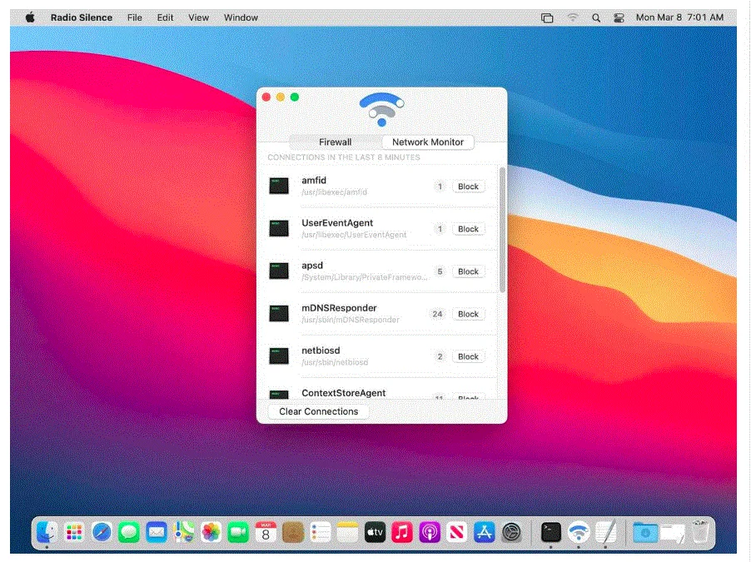Screen dimensions: 751x562
Task: Close the Radio Silence window
Action: (x=266, y=97)
